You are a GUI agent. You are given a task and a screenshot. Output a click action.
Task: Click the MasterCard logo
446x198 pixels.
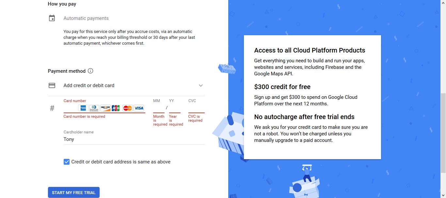(x=128, y=108)
